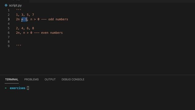Click the closing triple quotes on line 9

pos(19,46)
